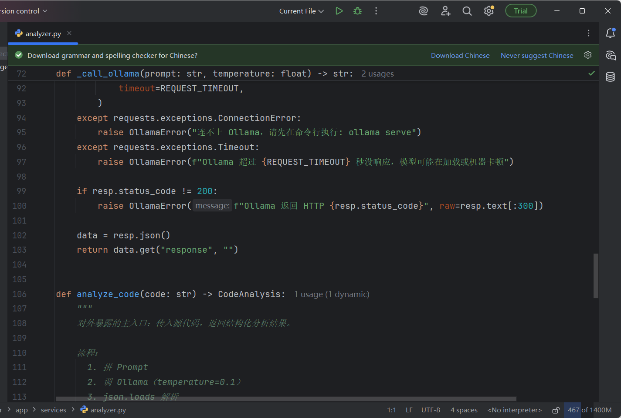This screenshot has width=621, height=418.
Task: Click the CodeAnalysis return type
Action: tap(249, 294)
